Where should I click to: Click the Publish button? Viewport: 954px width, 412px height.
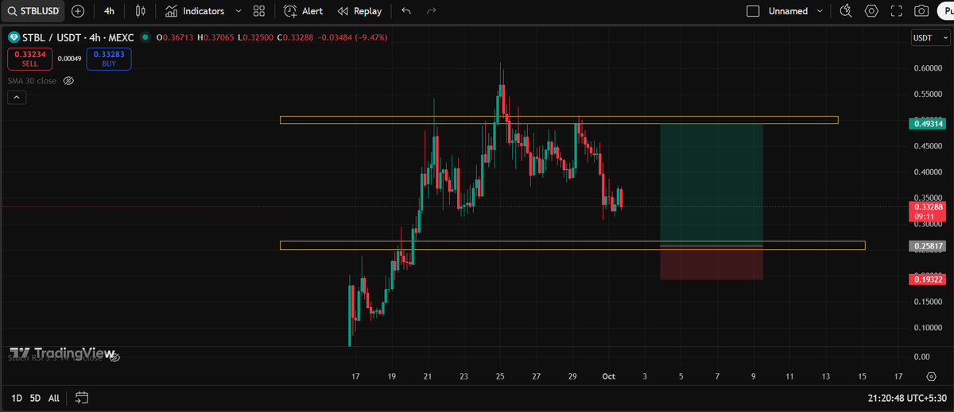click(x=945, y=11)
